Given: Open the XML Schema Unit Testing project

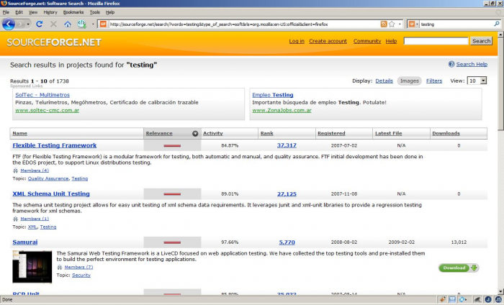Looking at the screenshot, I should click(51, 194).
